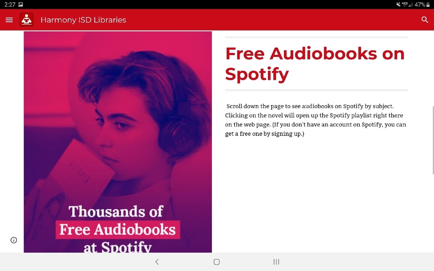Open the hamburger navigation menu

pos(9,20)
